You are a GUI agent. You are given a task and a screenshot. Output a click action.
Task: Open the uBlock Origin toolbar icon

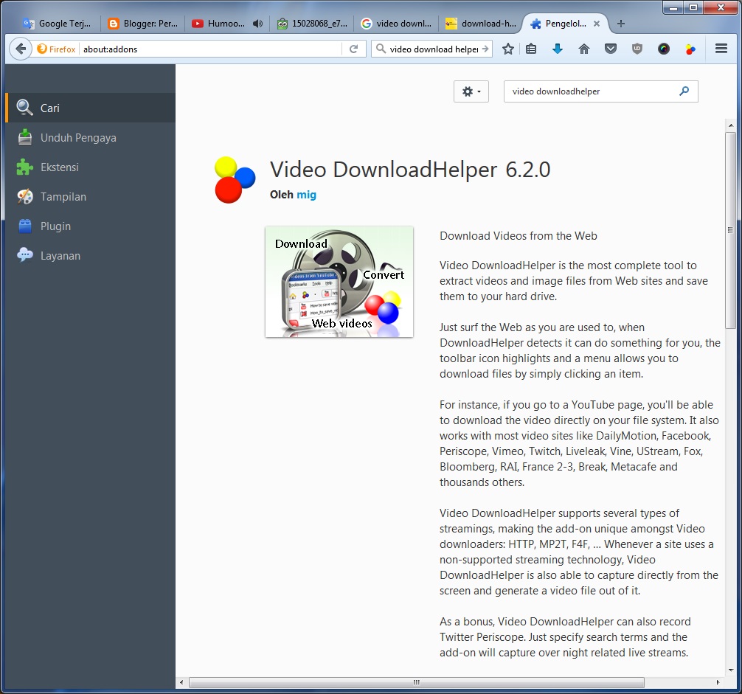[x=637, y=49]
